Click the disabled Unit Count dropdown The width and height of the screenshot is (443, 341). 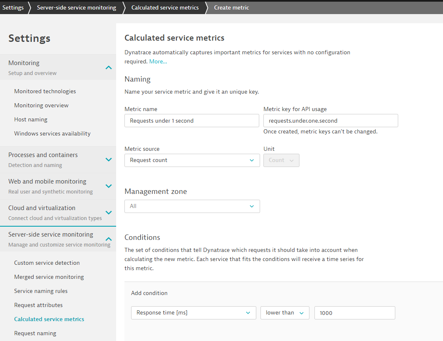pyautogui.click(x=281, y=160)
